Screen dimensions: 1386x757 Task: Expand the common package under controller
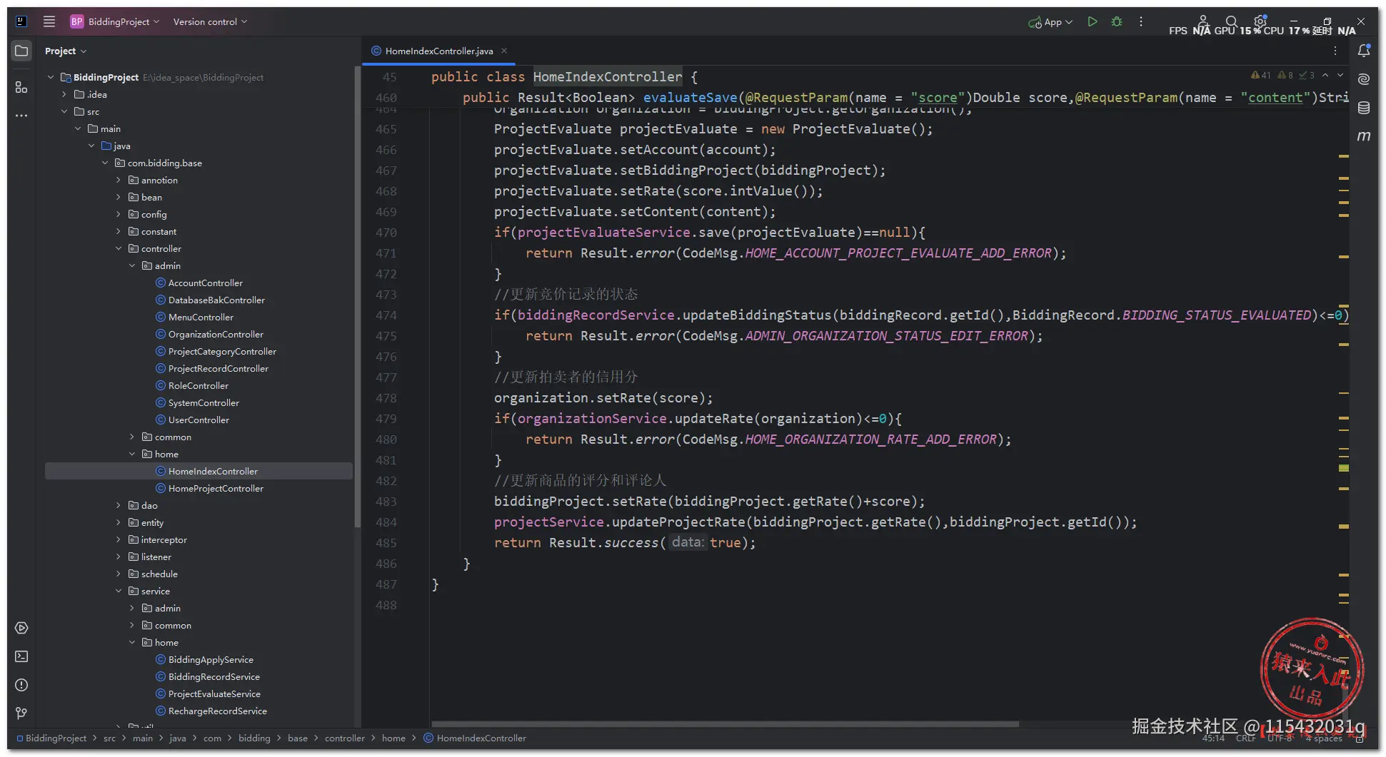pos(132,437)
